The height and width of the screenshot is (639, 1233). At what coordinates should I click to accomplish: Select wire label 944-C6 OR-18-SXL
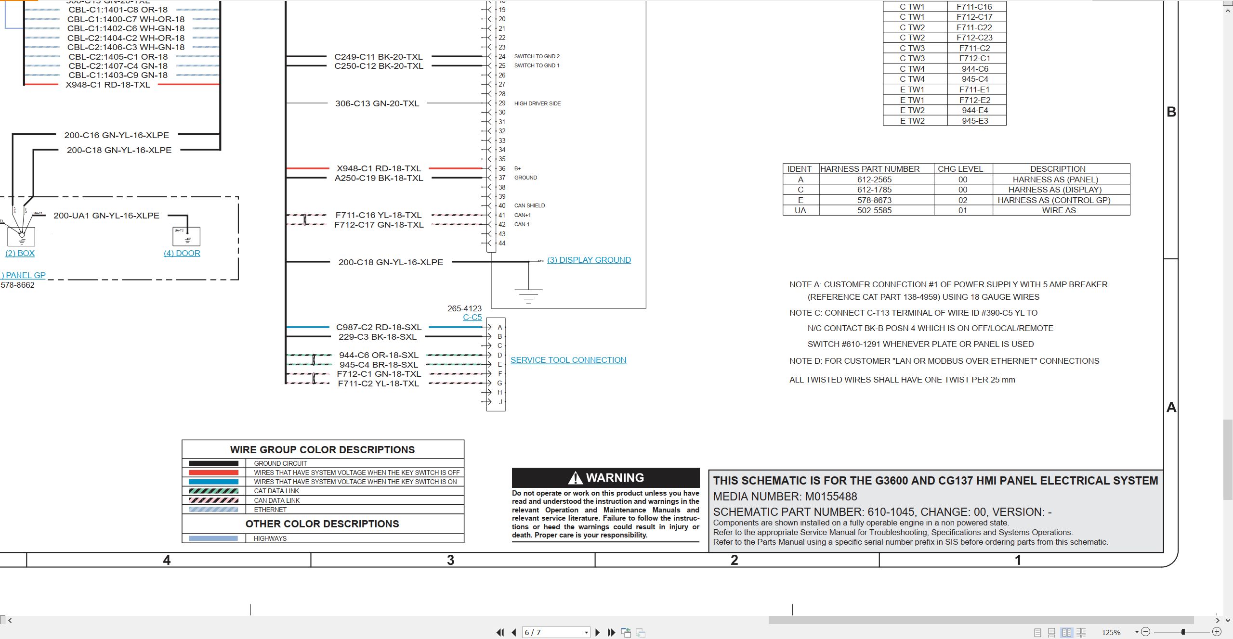(379, 355)
